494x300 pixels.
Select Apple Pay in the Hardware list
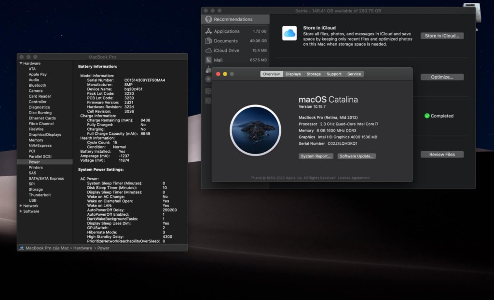[x=38, y=74]
